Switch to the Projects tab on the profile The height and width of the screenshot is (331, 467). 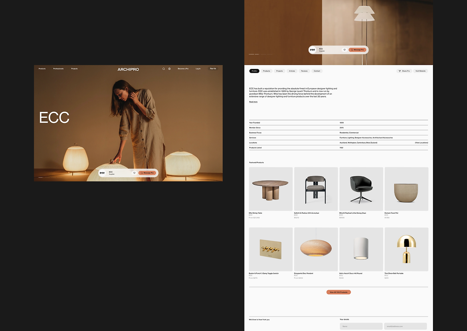pyautogui.click(x=279, y=71)
